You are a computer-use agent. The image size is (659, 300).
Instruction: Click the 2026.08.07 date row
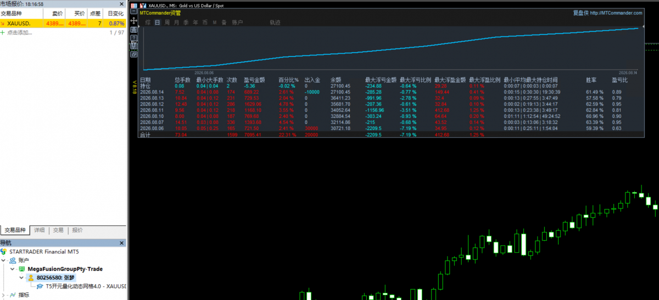coord(152,122)
